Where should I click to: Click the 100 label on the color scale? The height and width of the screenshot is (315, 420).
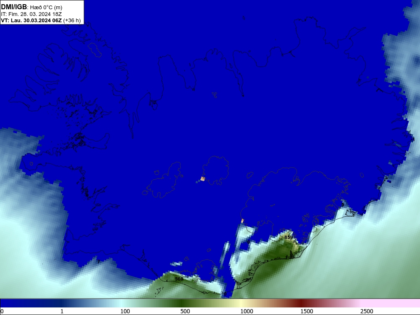[125, 311]
